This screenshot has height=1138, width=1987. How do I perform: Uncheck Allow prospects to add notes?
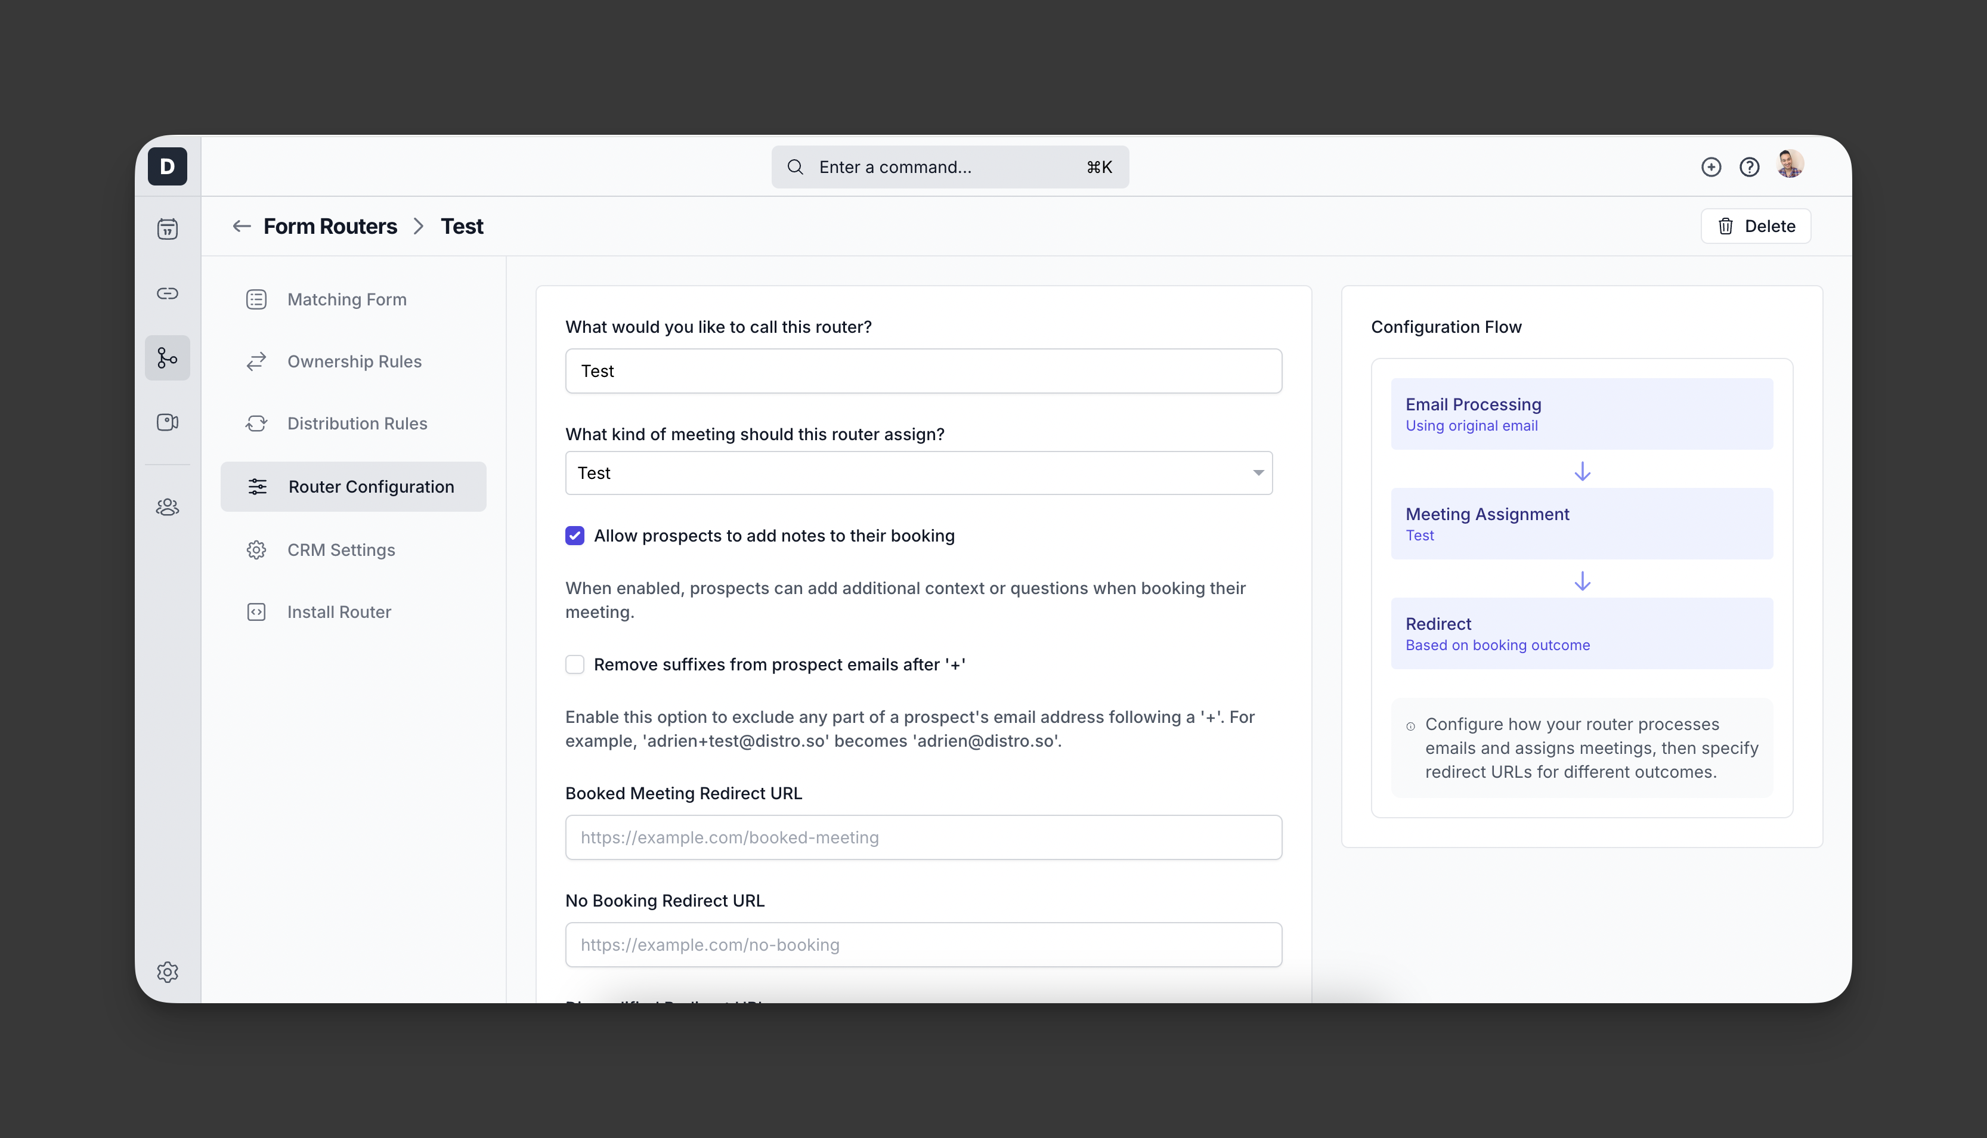574,536
